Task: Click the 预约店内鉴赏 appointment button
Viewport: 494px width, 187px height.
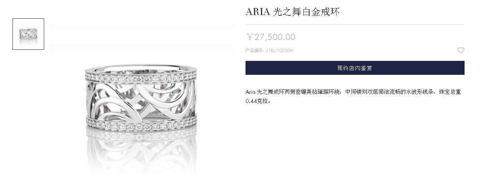Action: click(355, 68)
